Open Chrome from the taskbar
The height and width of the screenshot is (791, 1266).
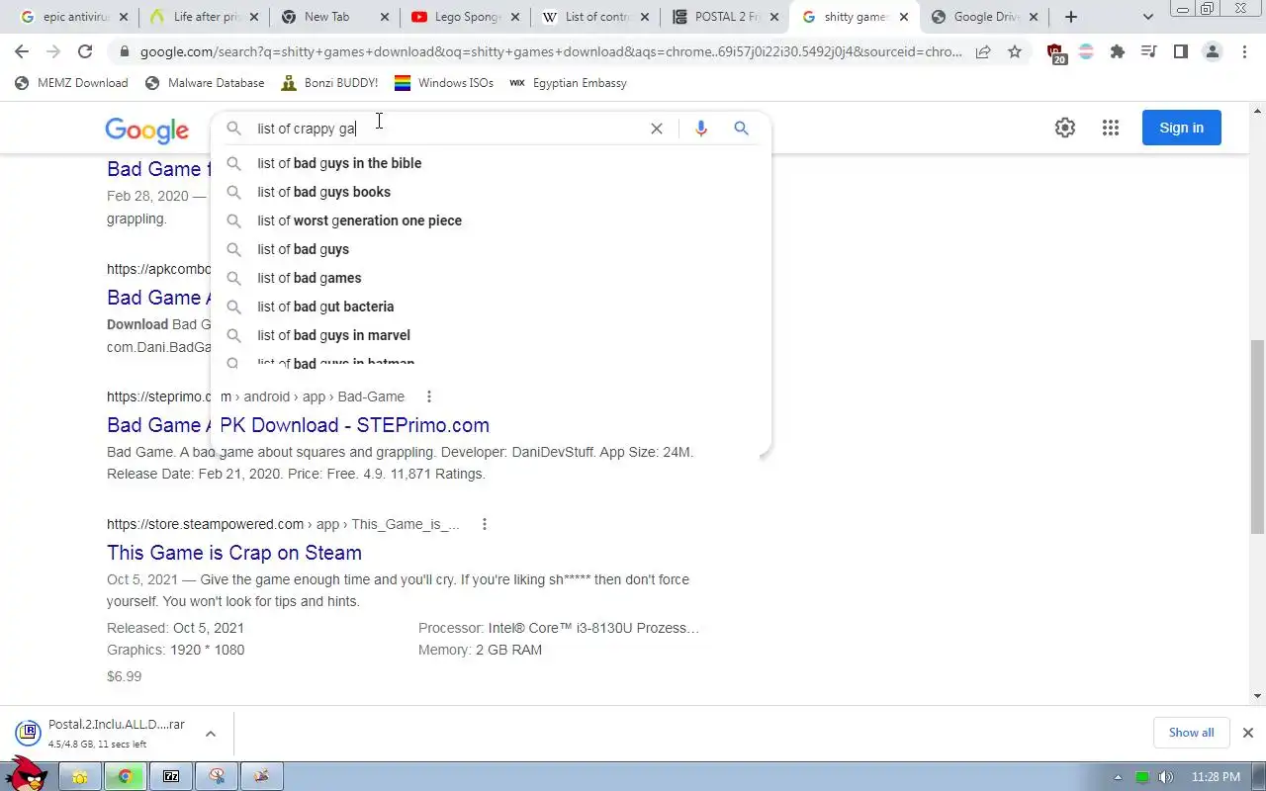126,776
